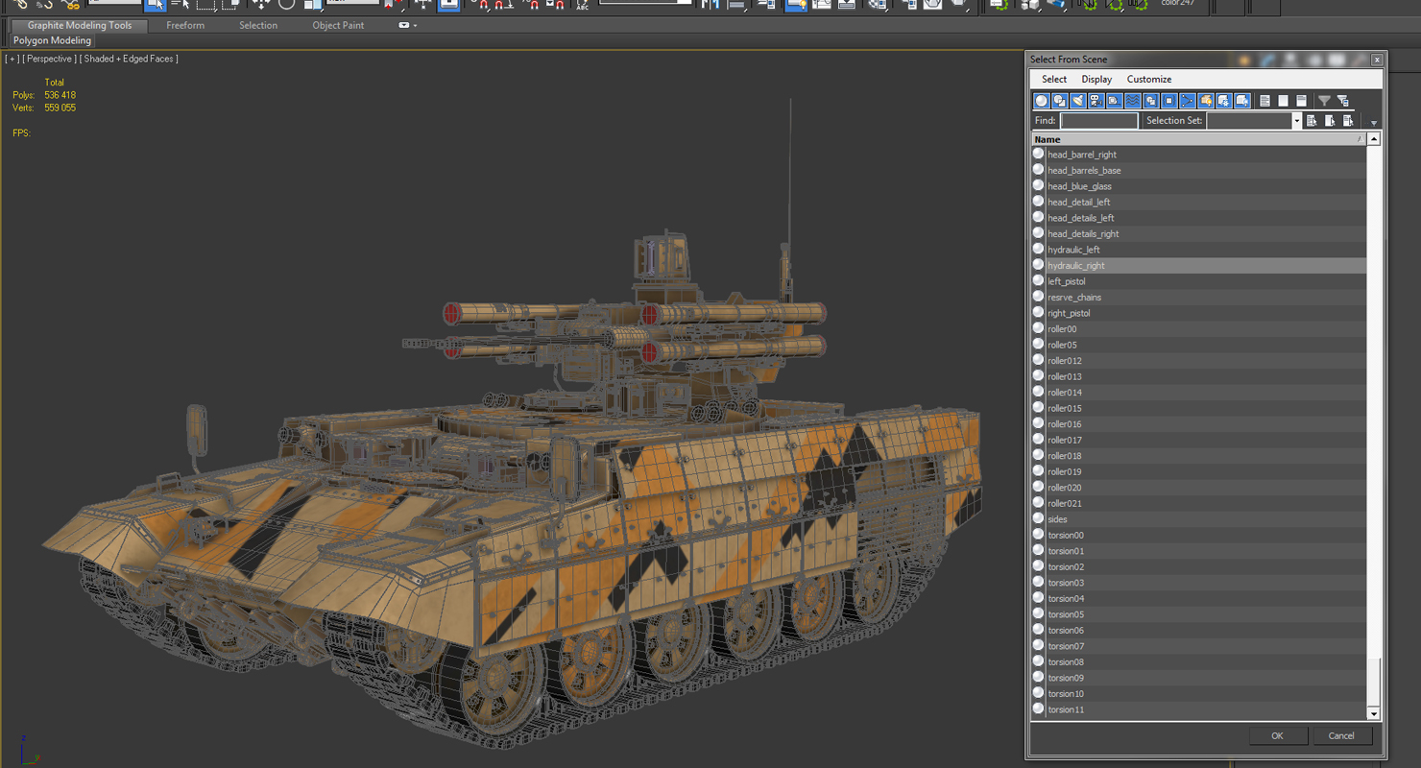The image size is (1421, 768).
Task: Select head_barrels_base in the list
Action: [1198, 170]
